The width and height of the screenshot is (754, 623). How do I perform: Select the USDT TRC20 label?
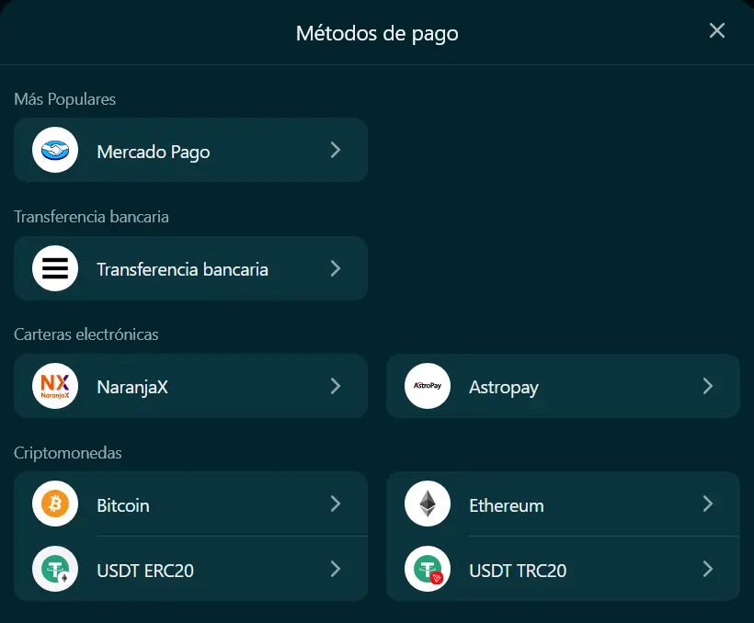pos(518,571)
